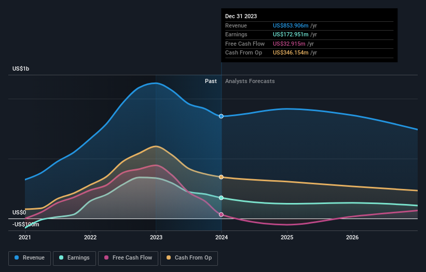Click the US$32.915m free cash flow value
Viewport: 426px width, 272px height.
coord(289,44)
